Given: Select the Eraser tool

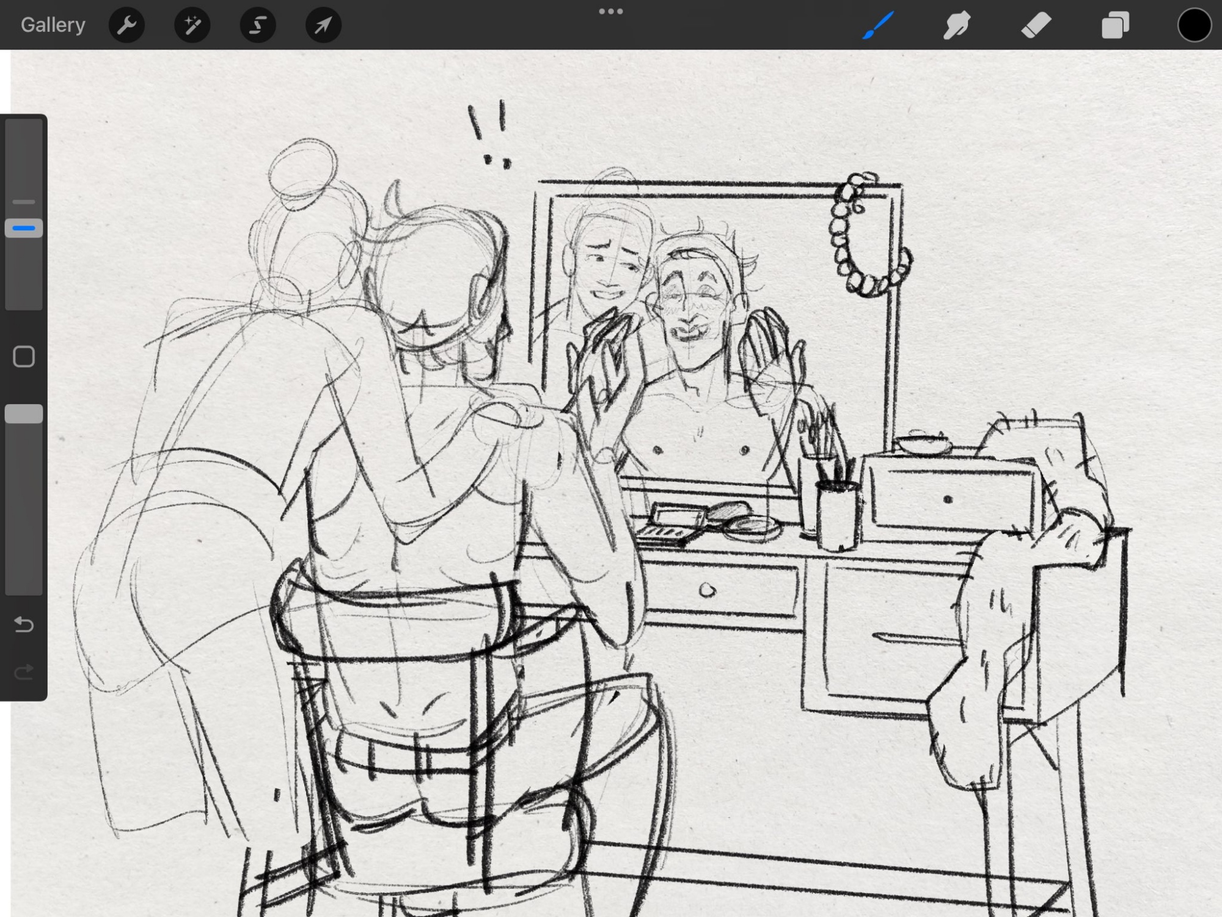Looking at the screenshot, I should 1036,25.
